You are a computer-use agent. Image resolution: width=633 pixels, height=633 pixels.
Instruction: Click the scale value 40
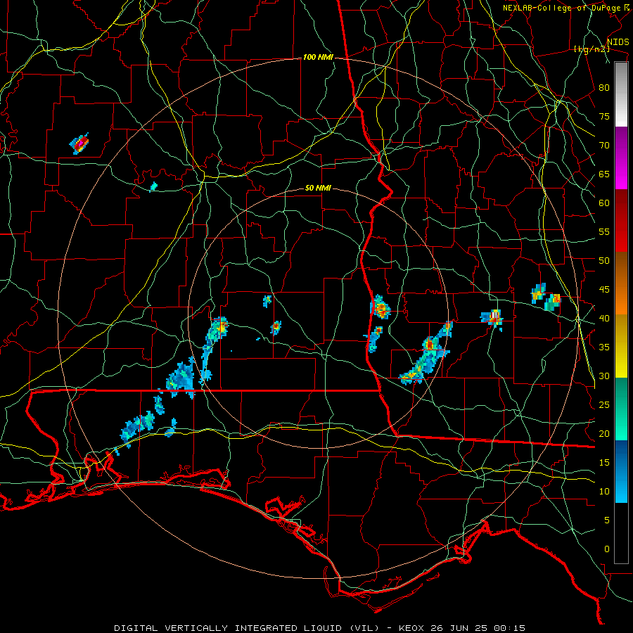[x=604, y=319]
